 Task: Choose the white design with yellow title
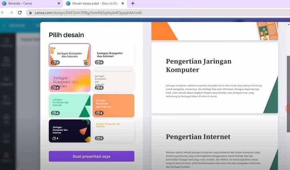tap(113, 131)
